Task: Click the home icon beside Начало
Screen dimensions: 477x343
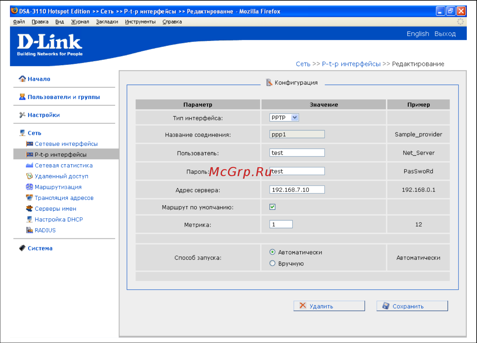Action: click(x=22, y=79)
